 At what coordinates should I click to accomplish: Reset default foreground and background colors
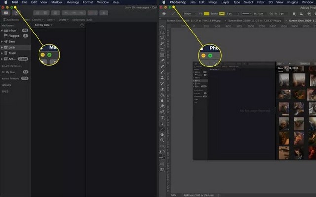(x=160, y=151)
